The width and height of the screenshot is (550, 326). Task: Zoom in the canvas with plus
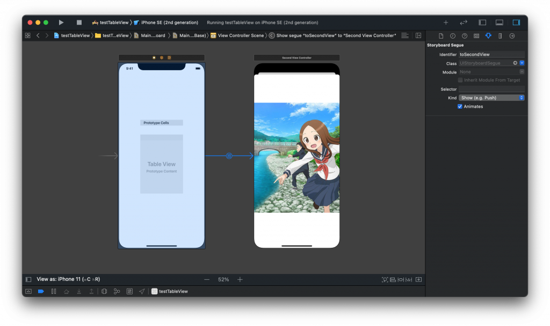pyautogui.click(x=240, y=279)
